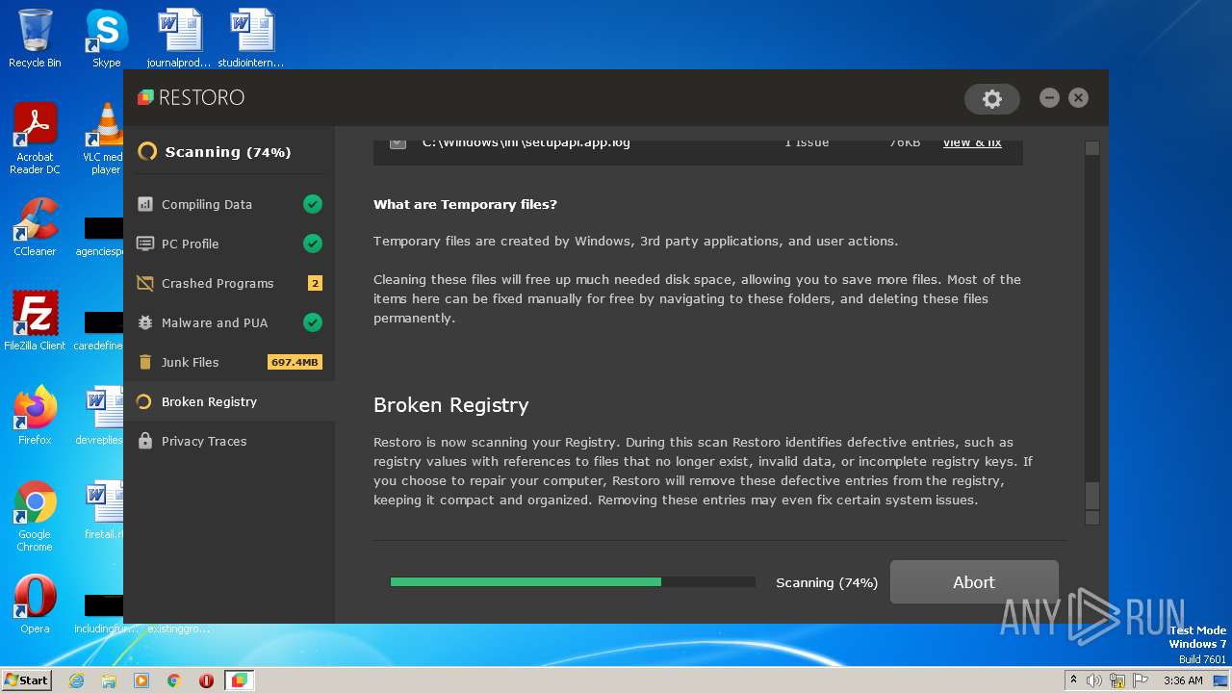The height and width of the screenshot is (693, 1232).
Task: Click Windows Explorer folder taskbar icon
Action: tap(109, 680)
